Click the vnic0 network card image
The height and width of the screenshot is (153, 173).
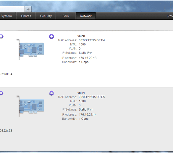tap(30, 50)
